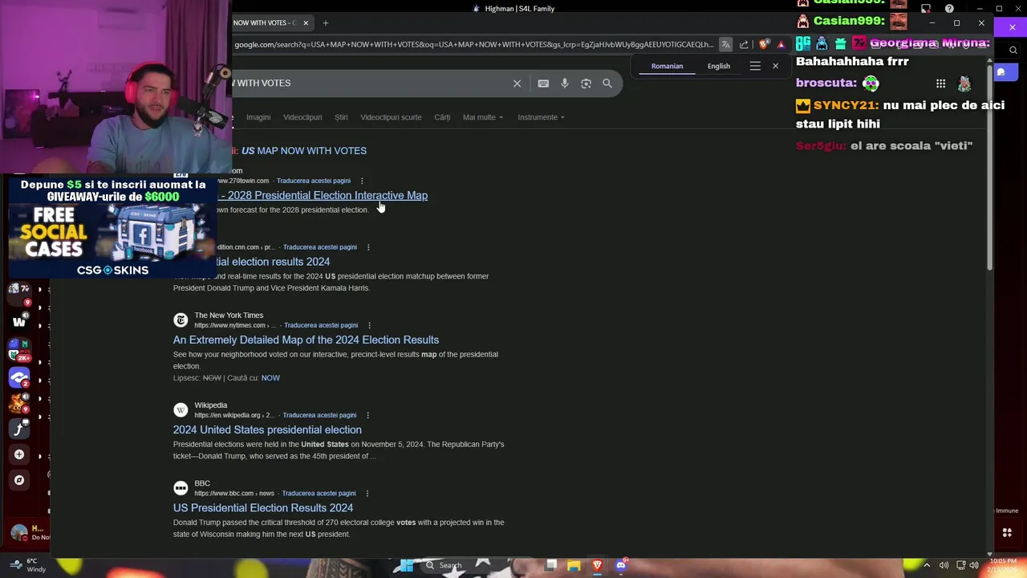Expand the Mai multe dropdown
The width and height of the screenshot is (1027, 578).
pyautogui.click(x=483, y=117)
